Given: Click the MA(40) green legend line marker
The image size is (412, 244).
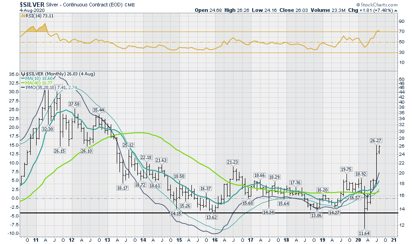Looking at the screenshot, I should (23, 83).
